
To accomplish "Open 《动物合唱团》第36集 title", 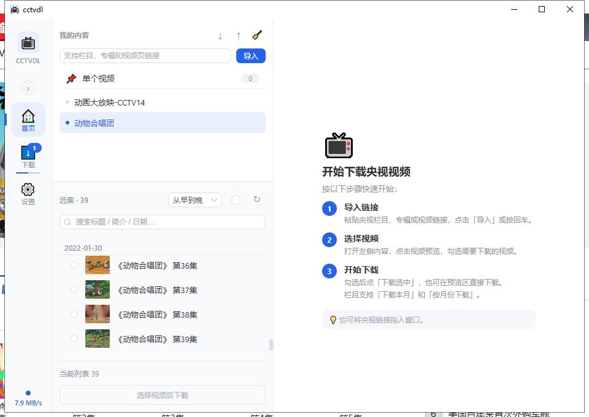I will pos(156,266).
